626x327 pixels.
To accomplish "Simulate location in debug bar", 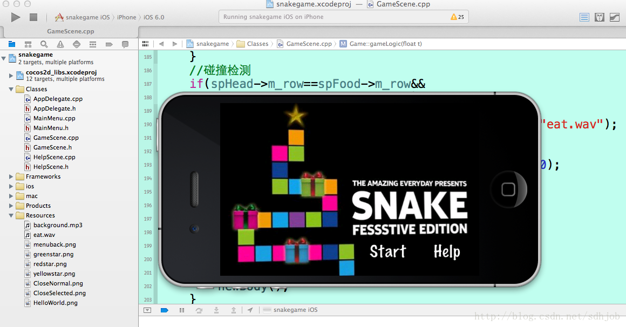I will pos(250,310).
